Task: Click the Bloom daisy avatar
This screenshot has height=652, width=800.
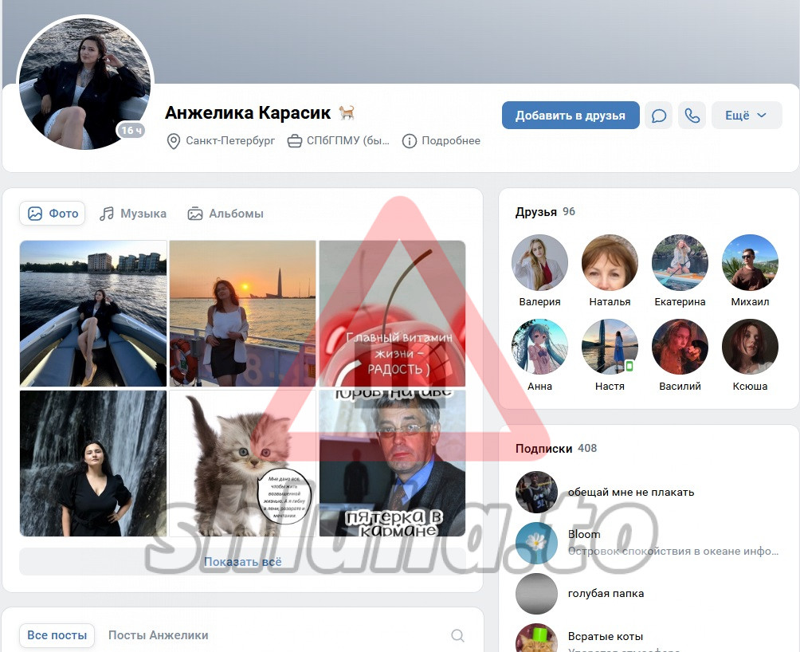Action: pos(536,543)
